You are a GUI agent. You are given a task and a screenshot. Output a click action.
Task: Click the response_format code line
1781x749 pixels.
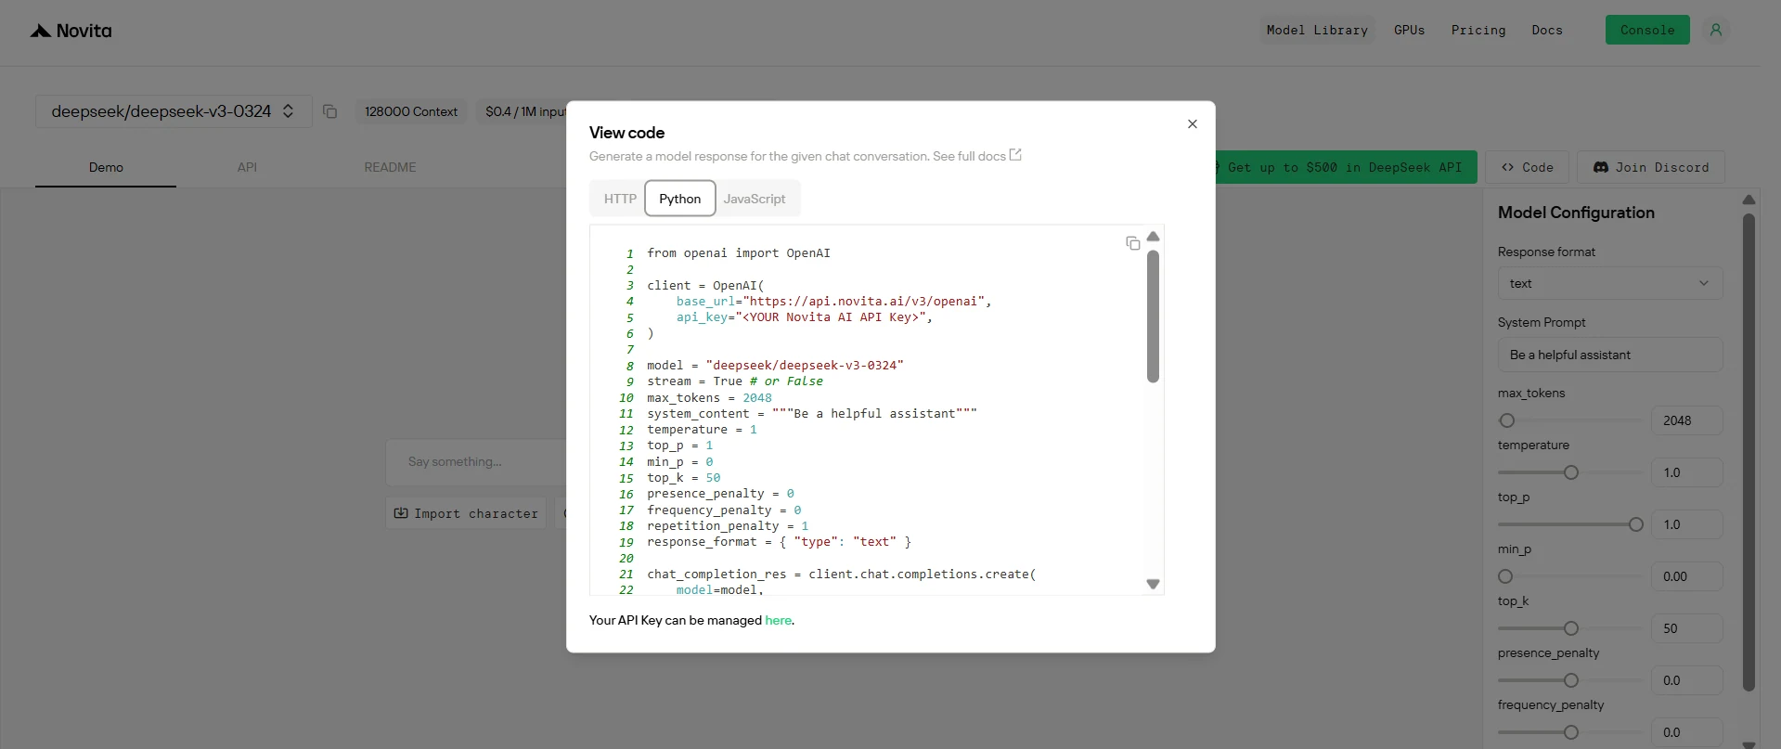(779, 542)
